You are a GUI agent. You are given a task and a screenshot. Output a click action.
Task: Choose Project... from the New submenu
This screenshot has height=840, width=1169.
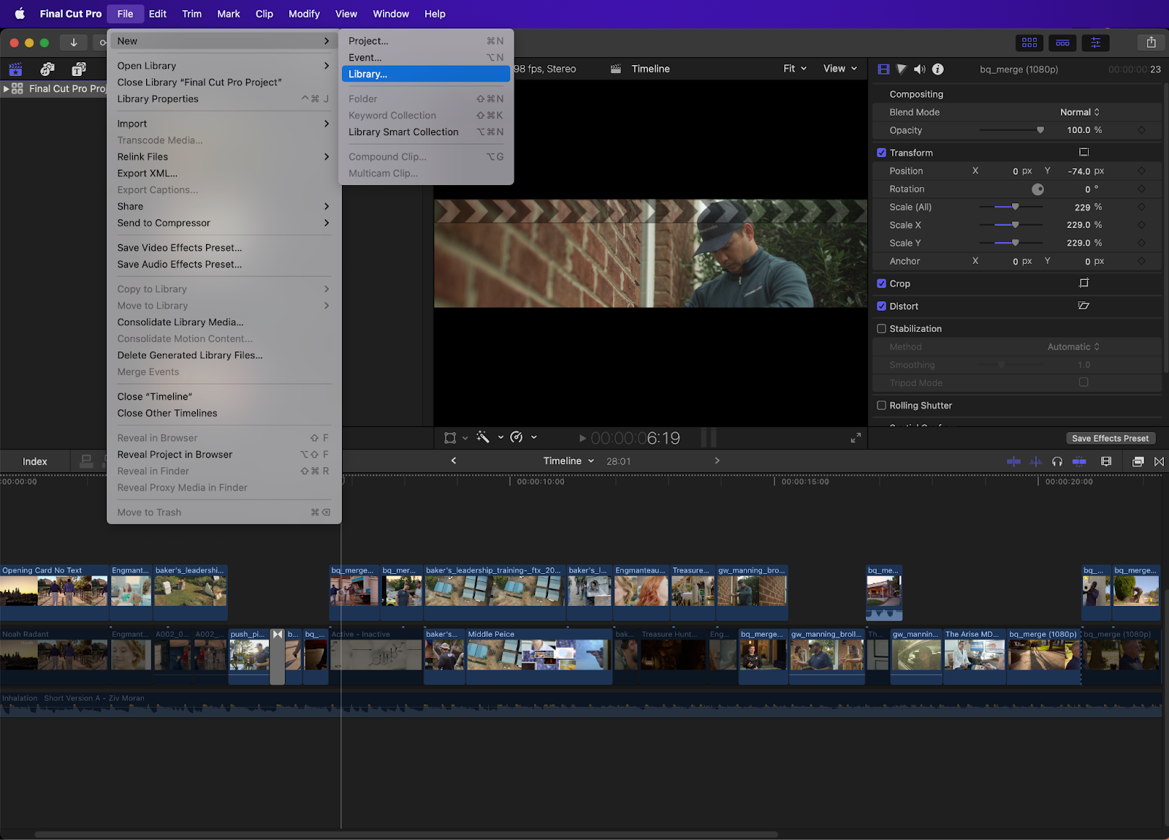pos(426,41)
